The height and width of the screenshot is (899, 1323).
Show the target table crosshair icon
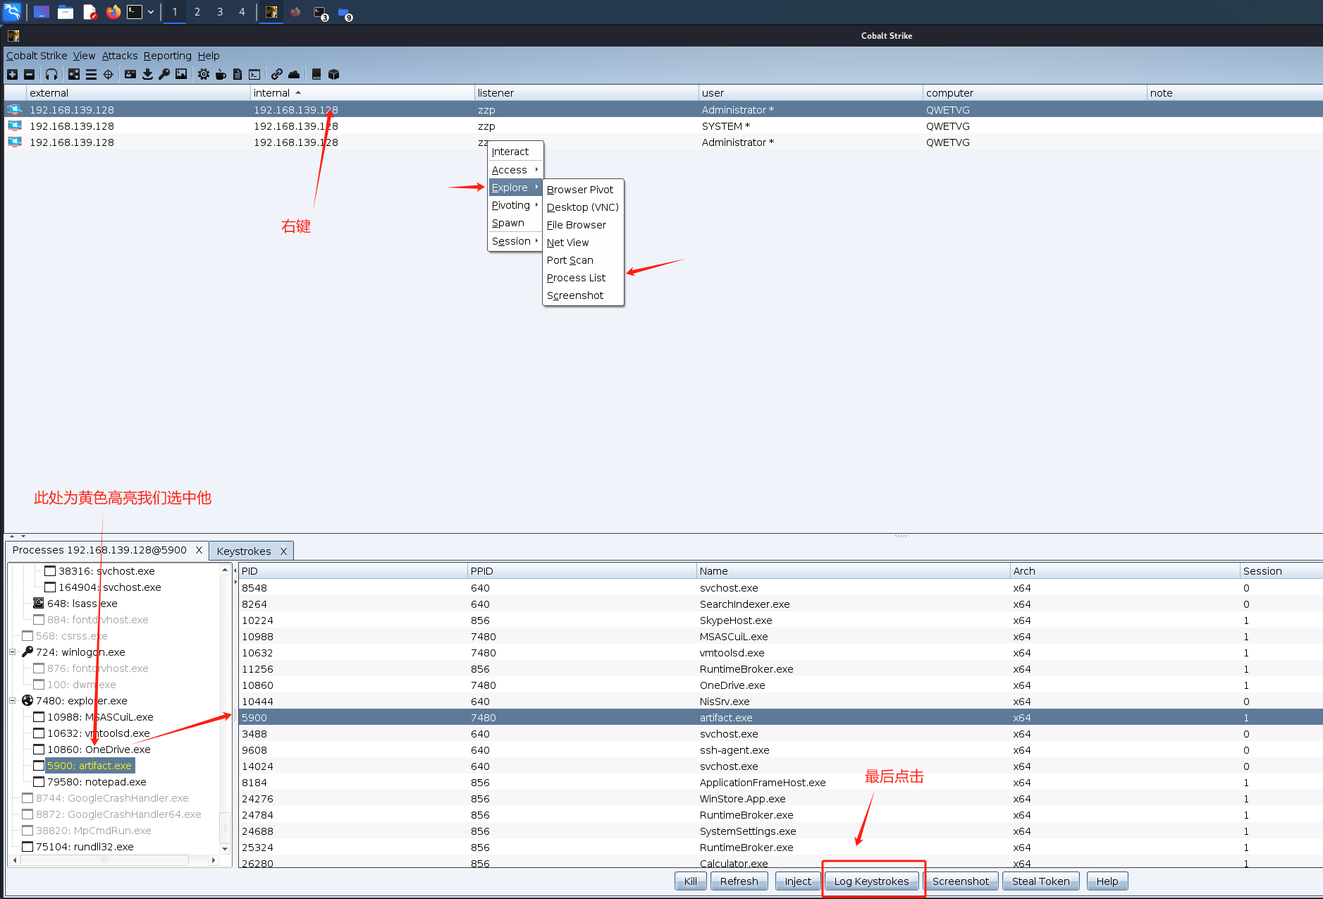(108, 74)
